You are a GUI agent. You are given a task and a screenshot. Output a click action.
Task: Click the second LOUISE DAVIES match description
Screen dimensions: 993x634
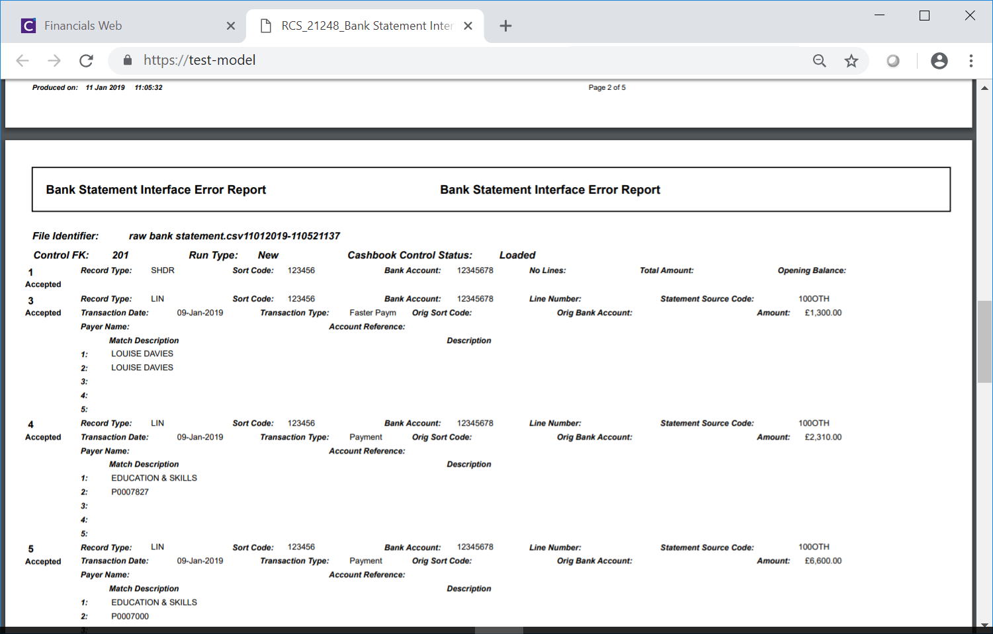(x=142, y=368)
